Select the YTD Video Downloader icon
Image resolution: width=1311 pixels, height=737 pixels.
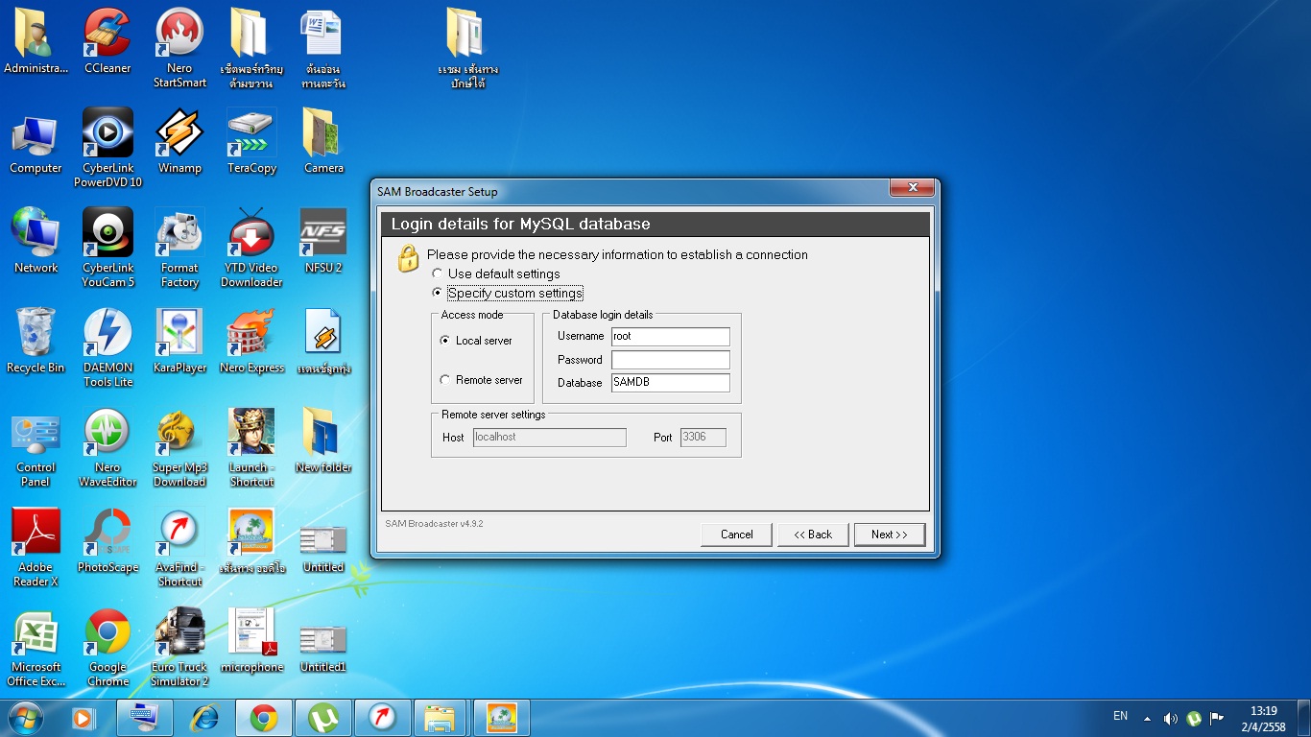[251, 248]
